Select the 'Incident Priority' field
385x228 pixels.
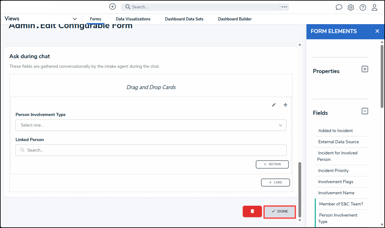pos(342,170)
